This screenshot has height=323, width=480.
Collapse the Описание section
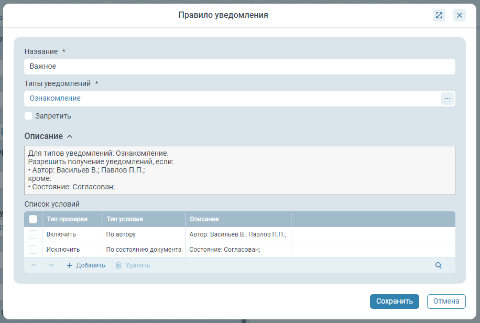tap(69, 136)
